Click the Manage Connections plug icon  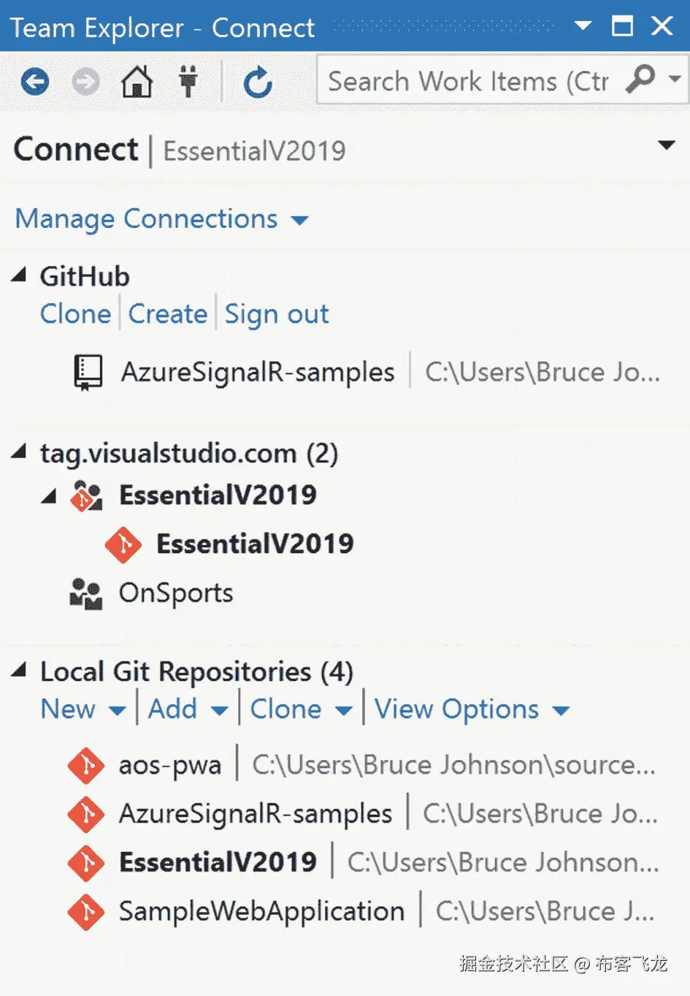[x=188, y=81]
